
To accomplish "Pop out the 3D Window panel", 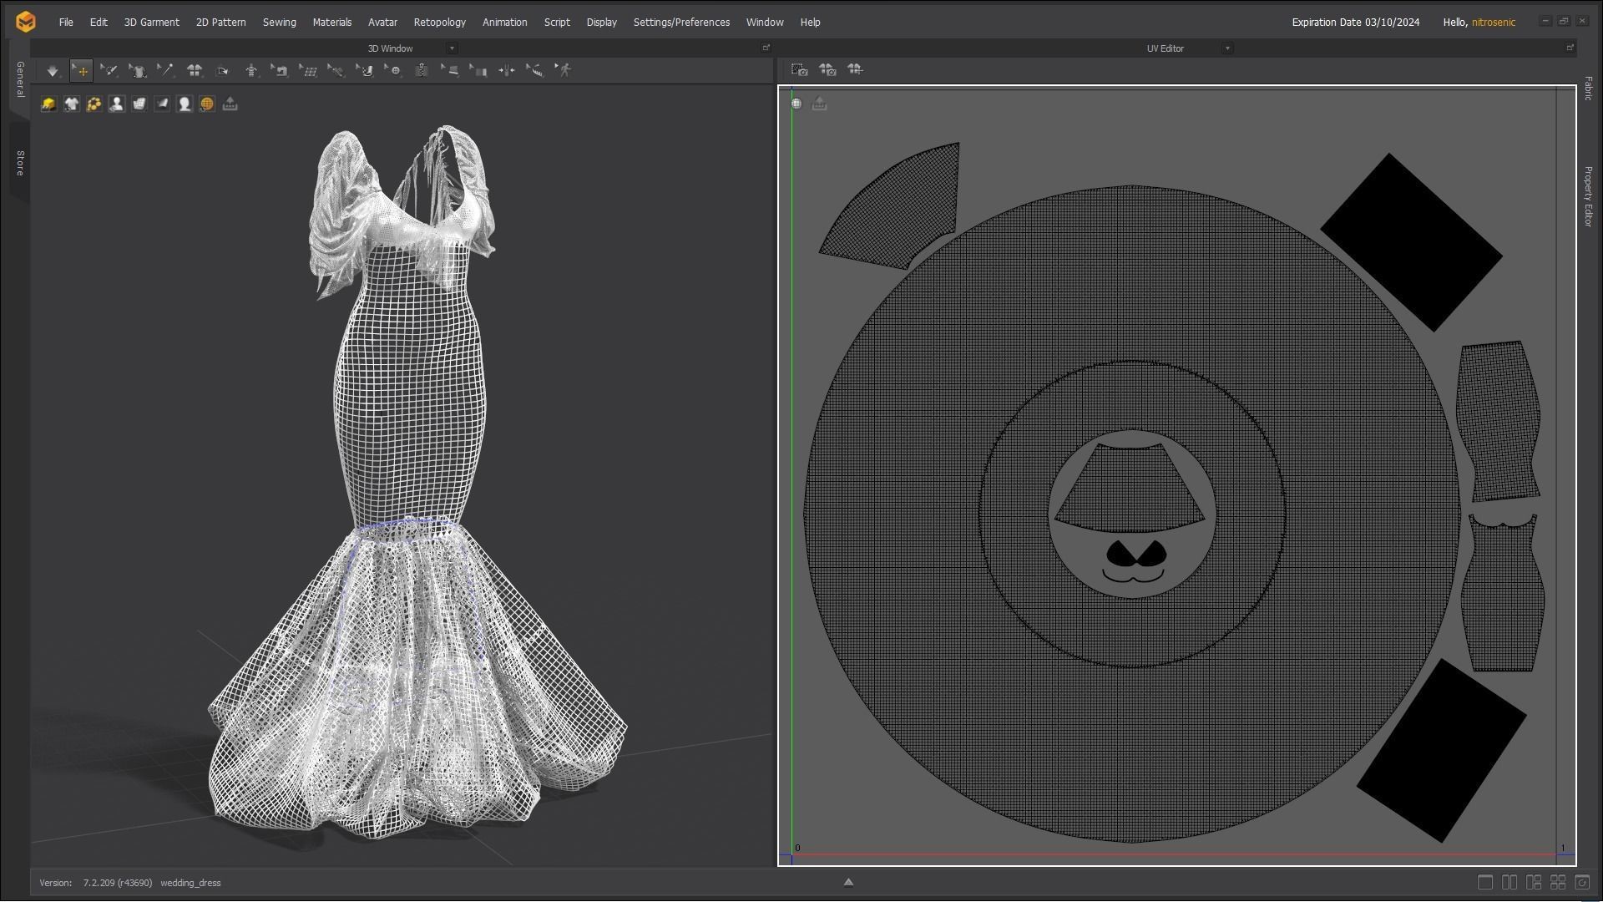I will (766, 48).
